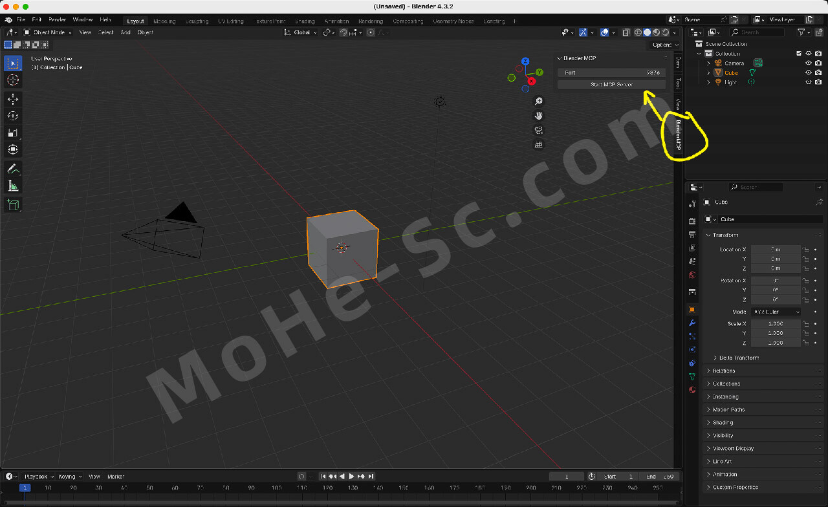Activate the Rotate tool

point(12,116)
